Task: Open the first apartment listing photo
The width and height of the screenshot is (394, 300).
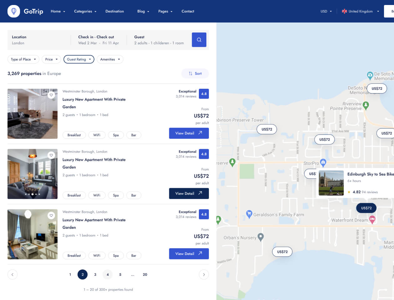Action: coord(33,114)
